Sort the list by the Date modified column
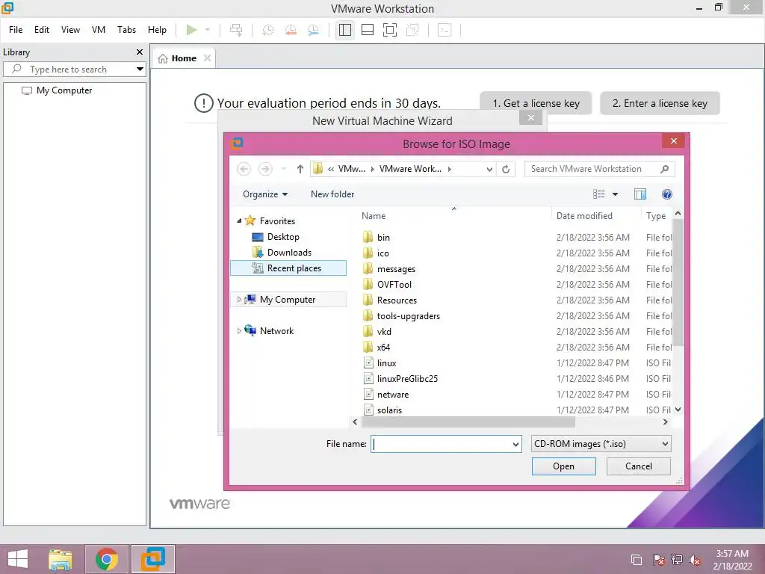Viewport: 765px width, 574px height. [x=584, y=216]
